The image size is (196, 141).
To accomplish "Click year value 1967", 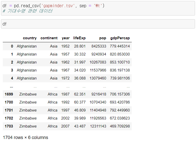I will coord(65,70).
